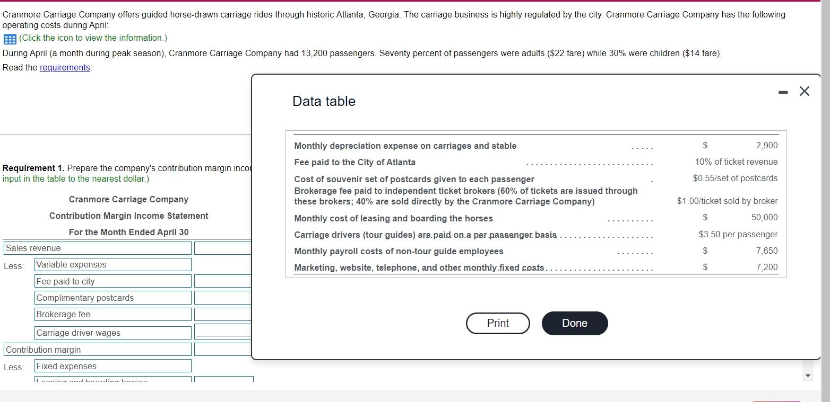The height and width of the screenshot is (402, 830).
Task: Click the Sales revenue amount field
Action: click(x=223, y=247)
